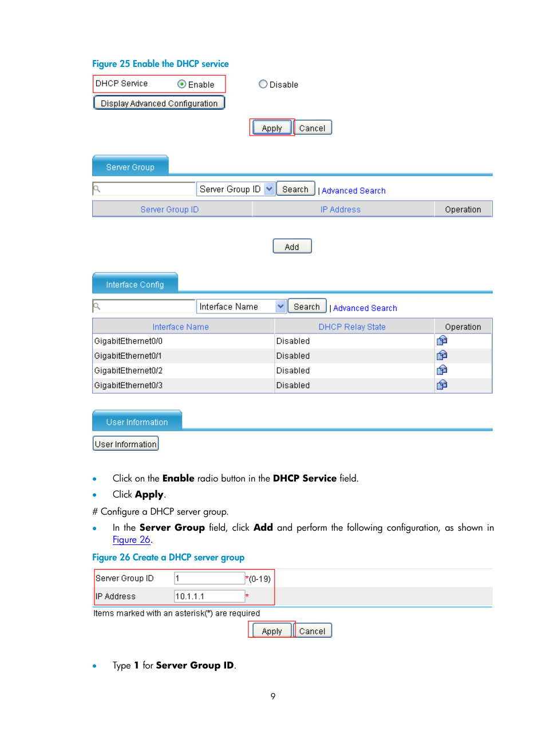Viewport: 546px width, 740px height.
Task: Apply the server group in Figure 26
Action: pos(272,630)
